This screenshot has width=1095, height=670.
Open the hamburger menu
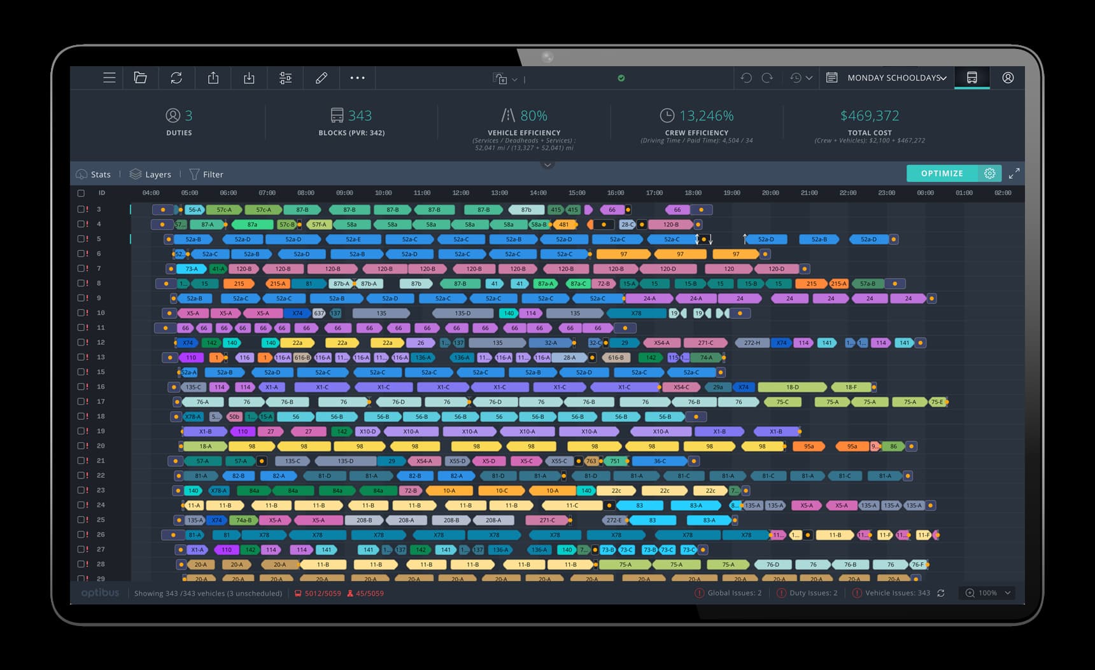point(109,78)
